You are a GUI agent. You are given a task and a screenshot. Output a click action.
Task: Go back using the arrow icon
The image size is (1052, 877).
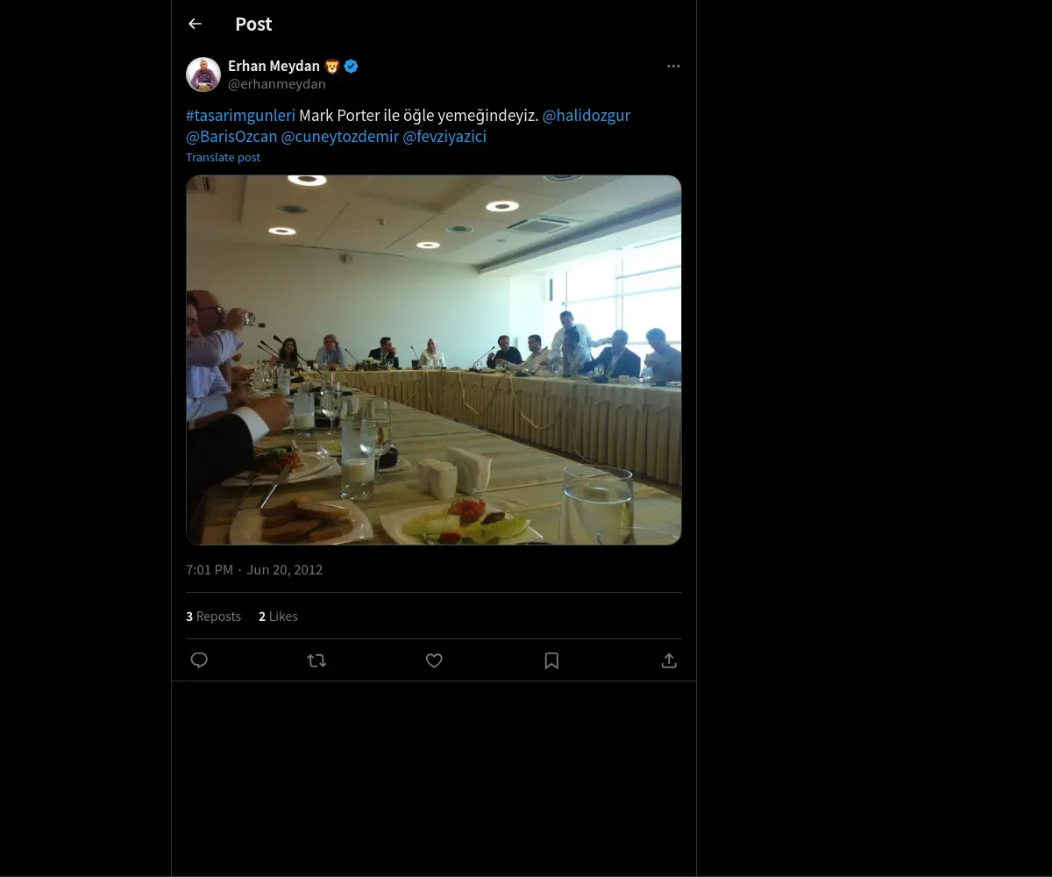pyautogui.click(x=195, y=24)
